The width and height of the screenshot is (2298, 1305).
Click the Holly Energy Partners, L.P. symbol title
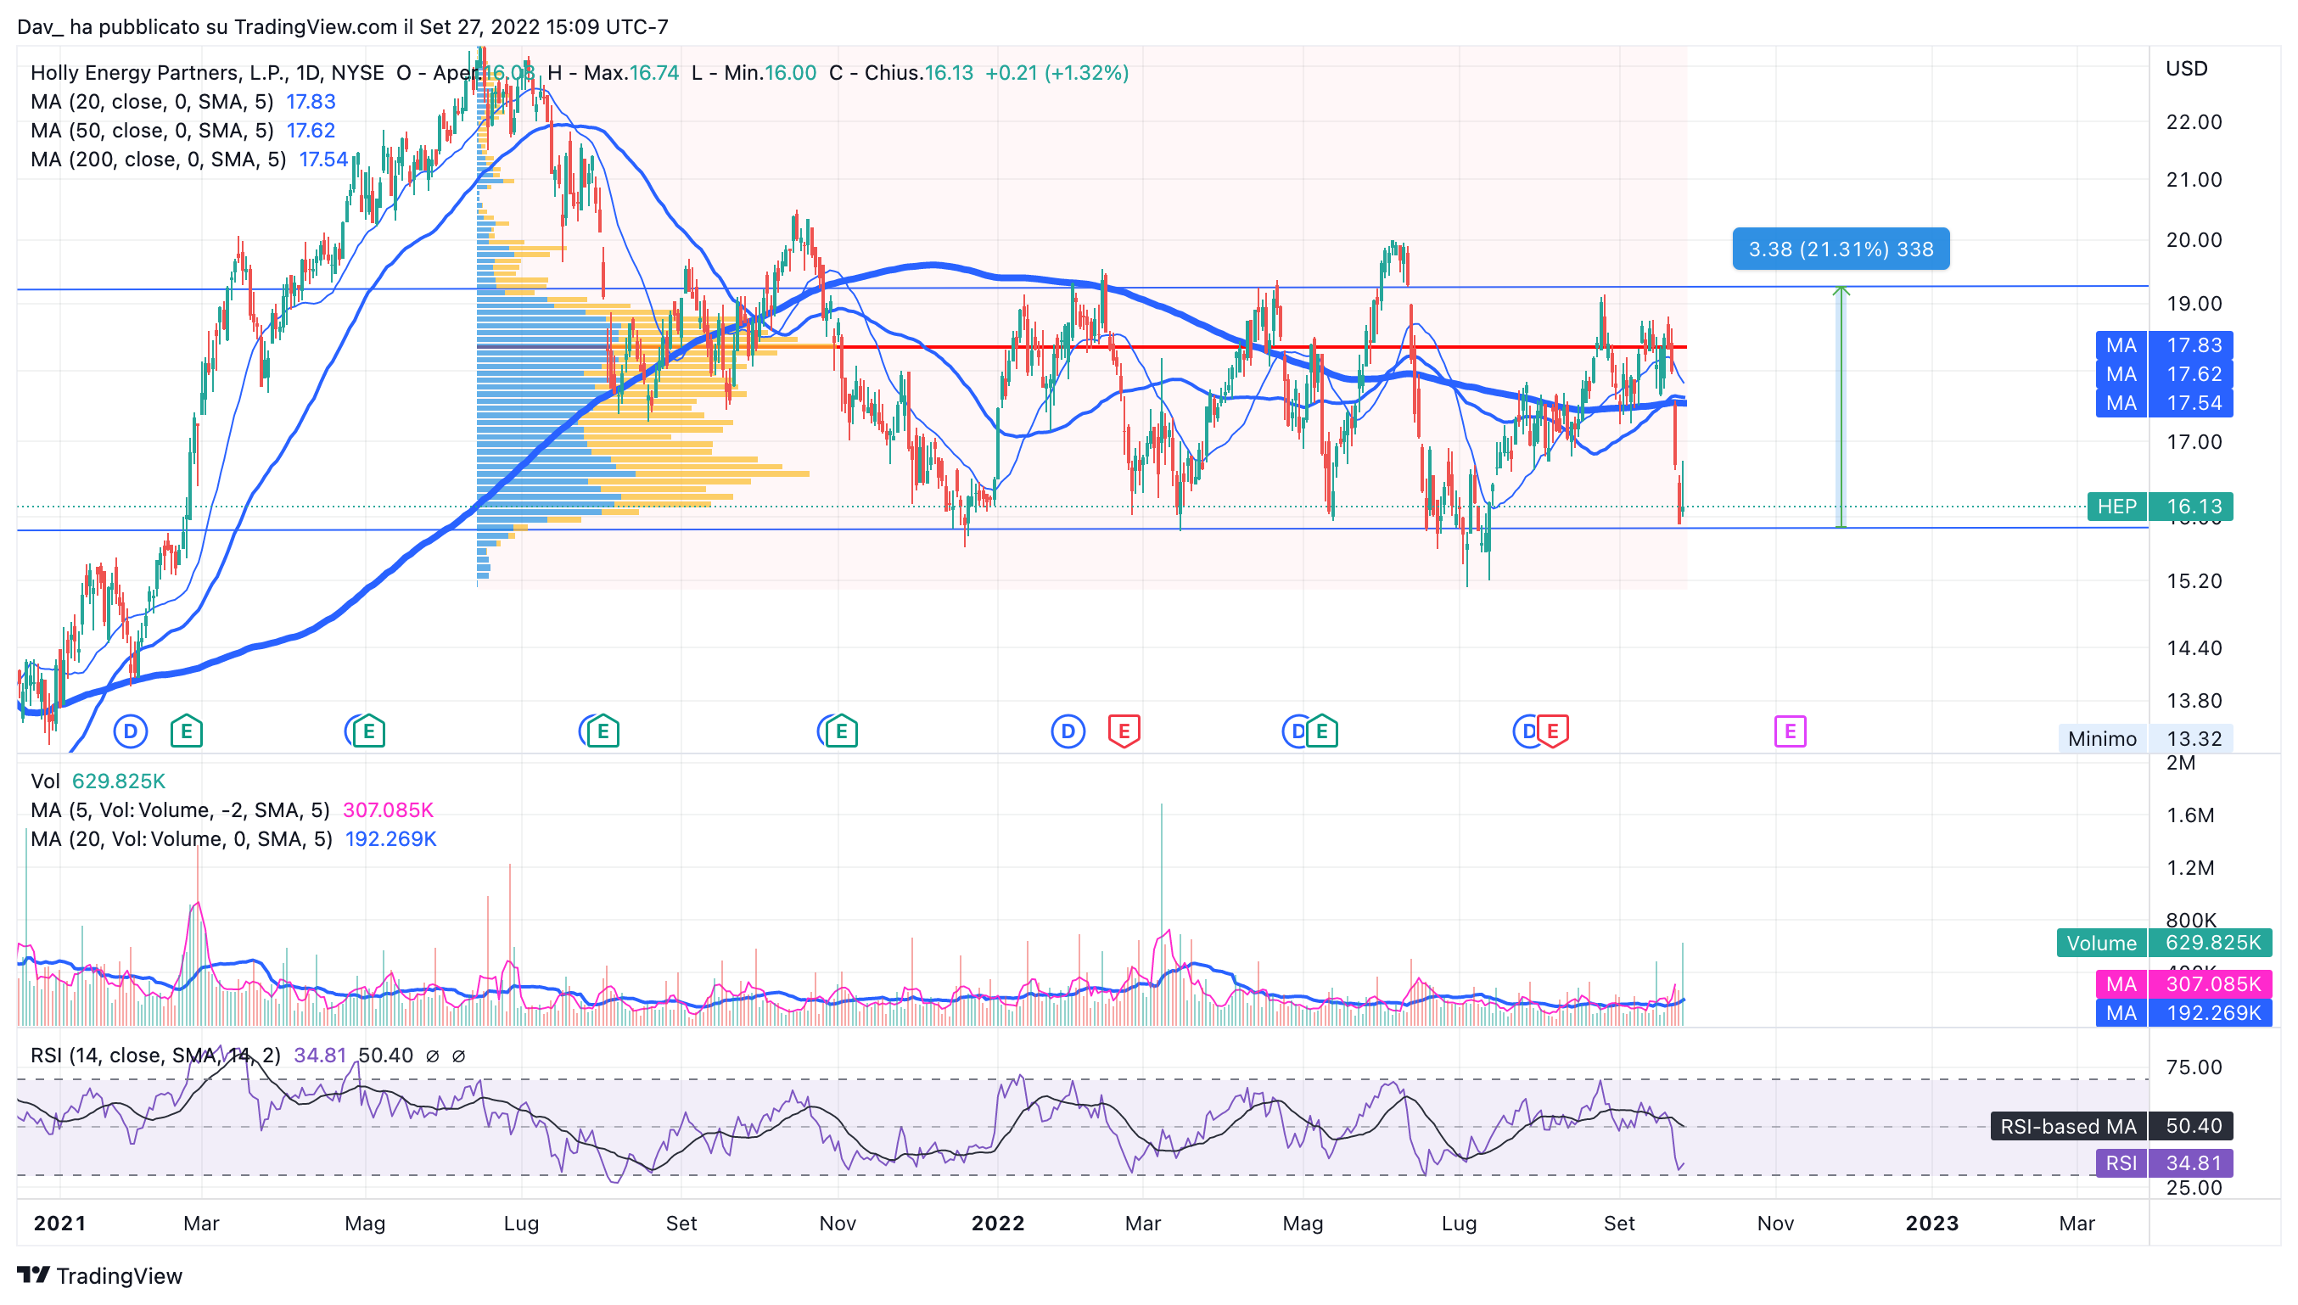[207, 73]
